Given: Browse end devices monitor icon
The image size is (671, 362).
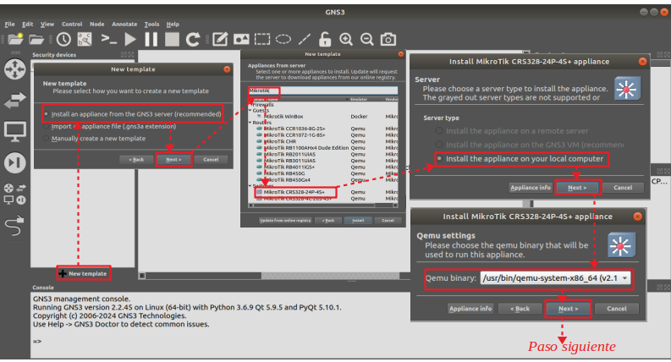Looking at the screenshot, I should (x=15, y=131).
